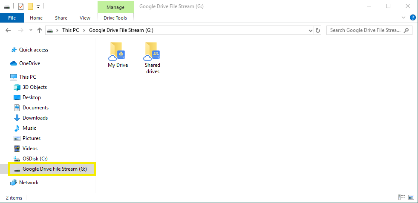The image size is (418, 203).
Task: Switch to details view in status bar
Action: [401, 197]
